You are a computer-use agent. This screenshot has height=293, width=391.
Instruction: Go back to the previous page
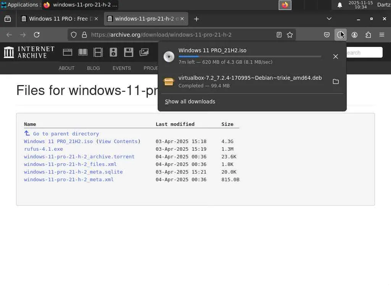[9, 35]
